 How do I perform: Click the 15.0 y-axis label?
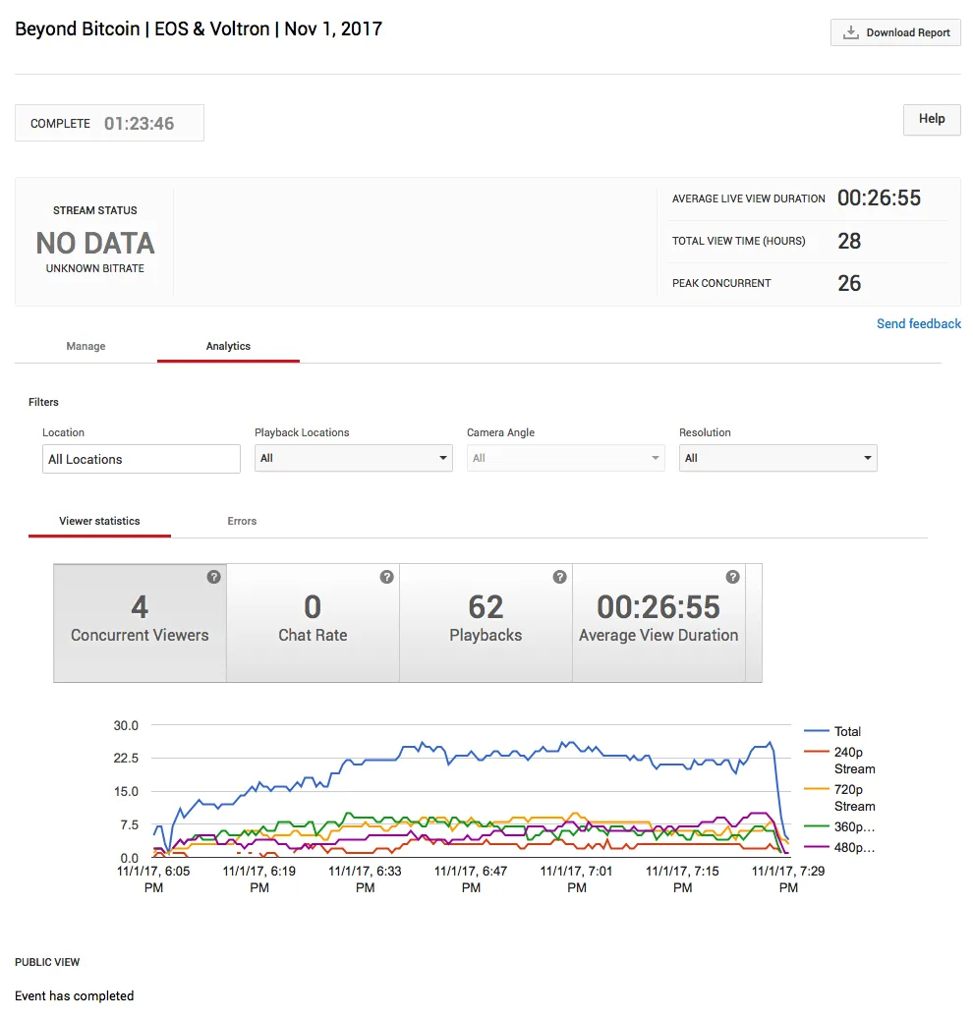click(x=126, y=792)
